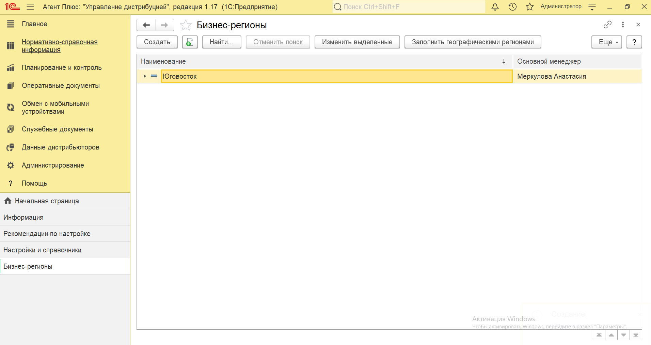Open Нормативно-справочная информация link
The width and height of the screenshot is (651, 345).
pyautogui.click(x=60, y=46)
